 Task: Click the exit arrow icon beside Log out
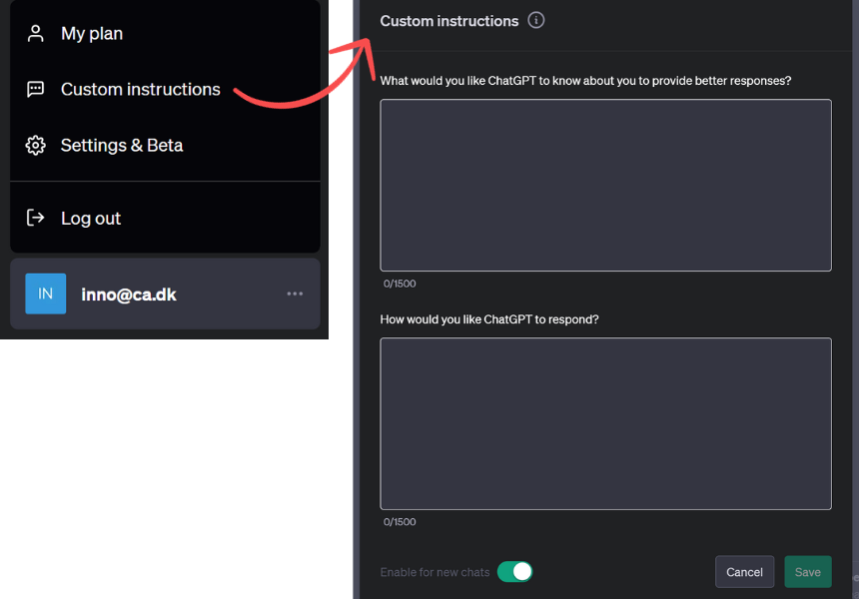36,218
